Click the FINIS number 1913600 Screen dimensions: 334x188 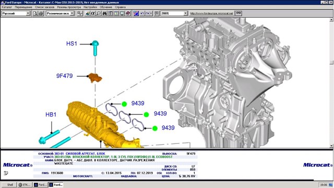[57, 173]
